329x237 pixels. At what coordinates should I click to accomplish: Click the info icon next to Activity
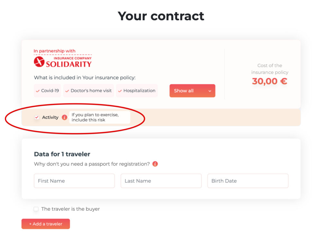[64, 117]
